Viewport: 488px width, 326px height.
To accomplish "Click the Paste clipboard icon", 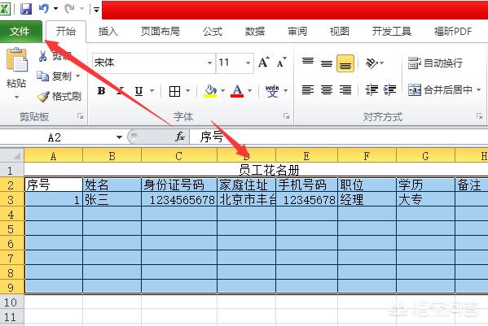I will (17, 59).
